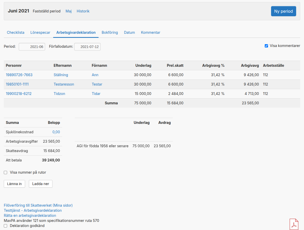Check the Deklaration godkänd box
This screenshot has width=304, height=230.
coord(6,226)
